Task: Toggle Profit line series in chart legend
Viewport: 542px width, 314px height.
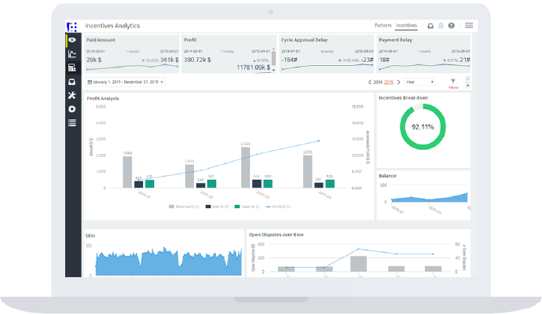Action: (x=278, y=206)
